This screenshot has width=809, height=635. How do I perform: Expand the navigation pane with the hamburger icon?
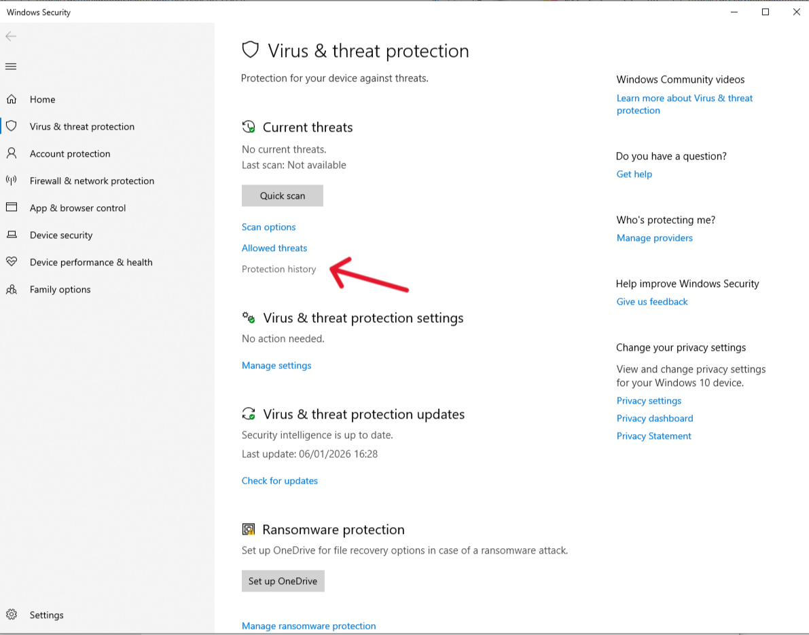11,66
